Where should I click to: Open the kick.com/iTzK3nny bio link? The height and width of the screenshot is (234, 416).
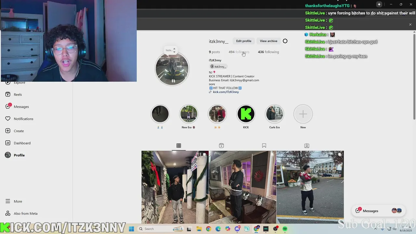point(226,92)
